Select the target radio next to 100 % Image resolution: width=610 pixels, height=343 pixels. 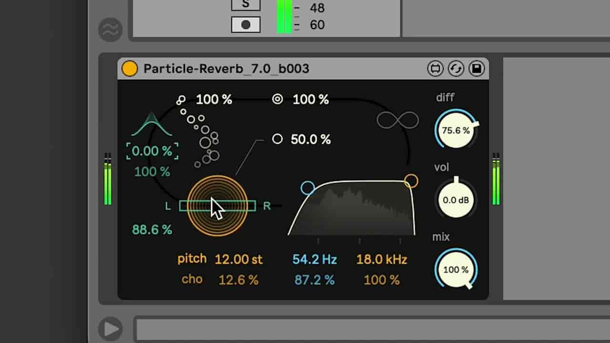click(x=278, y=100)
